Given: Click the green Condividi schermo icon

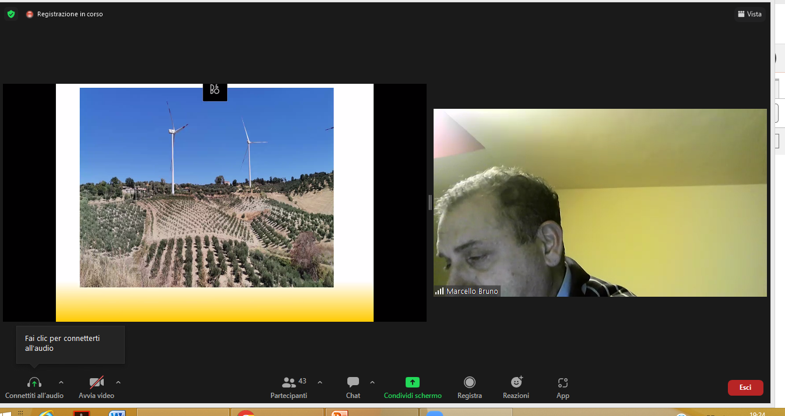Looking at the screenshot, I should (x=413, y=382).
